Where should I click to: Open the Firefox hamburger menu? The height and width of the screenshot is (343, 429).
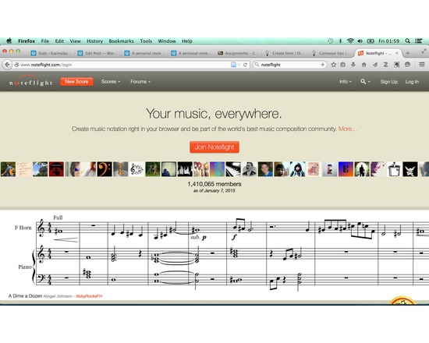tap(422, 65)
